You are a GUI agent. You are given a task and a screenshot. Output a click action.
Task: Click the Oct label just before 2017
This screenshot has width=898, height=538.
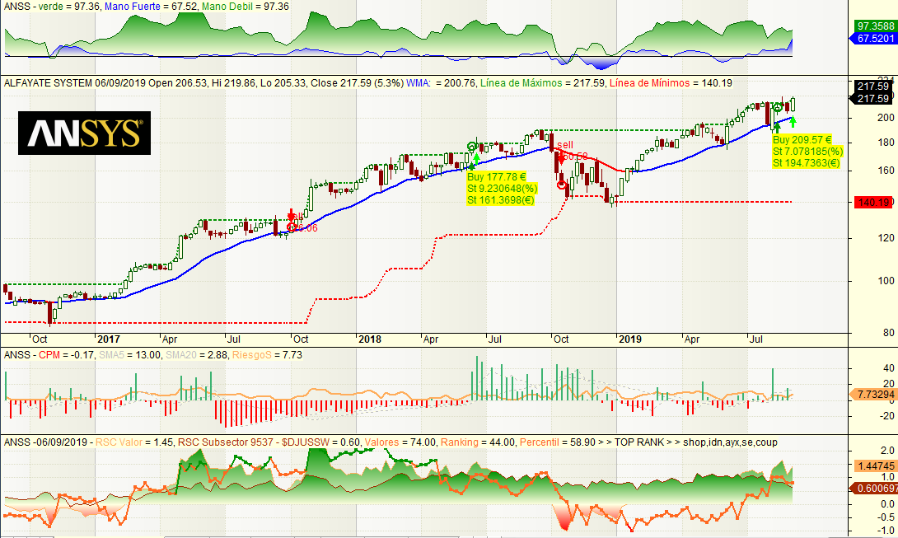[40, 339]
